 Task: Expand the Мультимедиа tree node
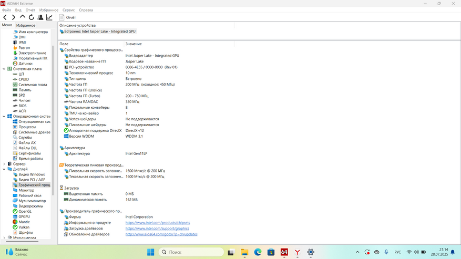(4, 237)
